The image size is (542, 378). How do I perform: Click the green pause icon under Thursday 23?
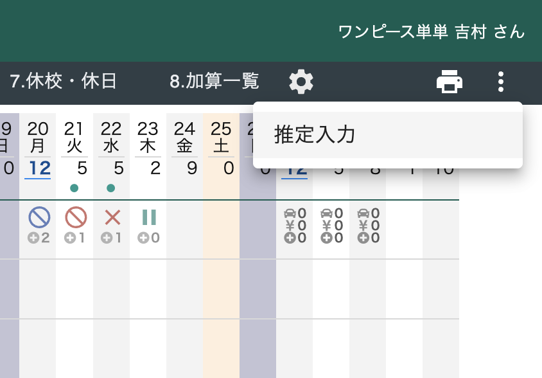click(148, 217)
